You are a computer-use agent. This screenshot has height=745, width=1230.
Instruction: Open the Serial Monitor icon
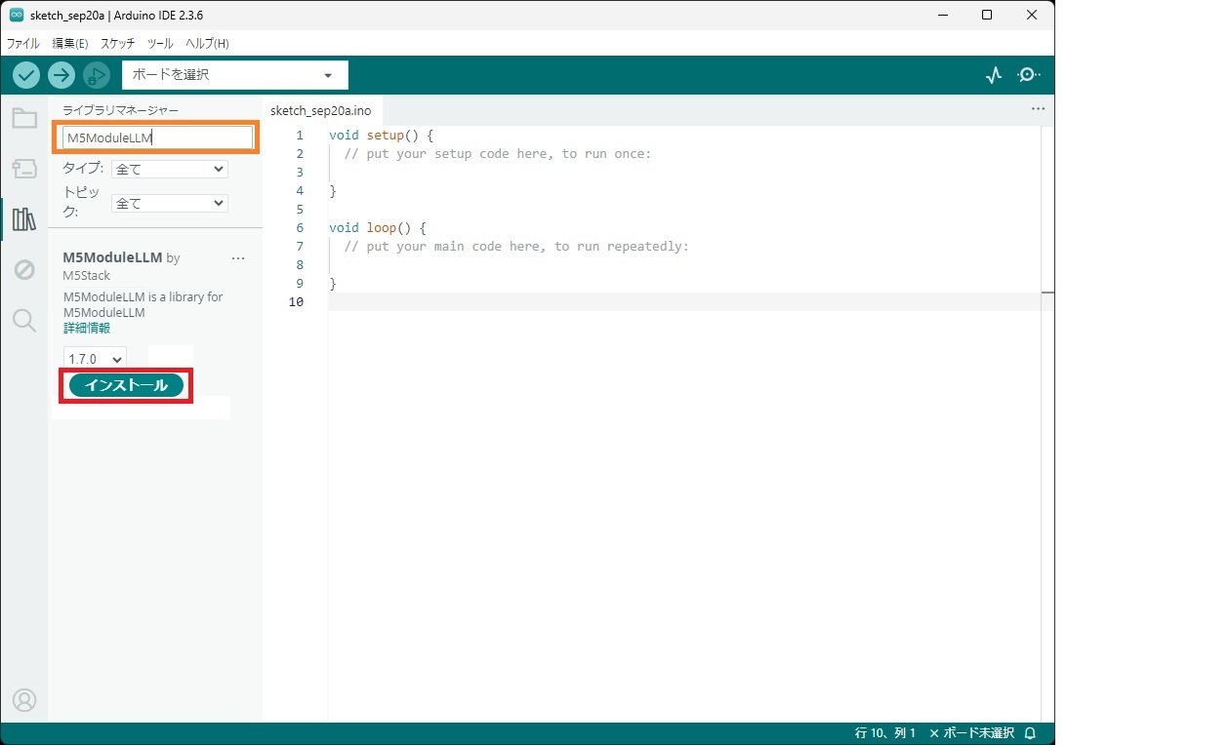tap(1028, 75)
